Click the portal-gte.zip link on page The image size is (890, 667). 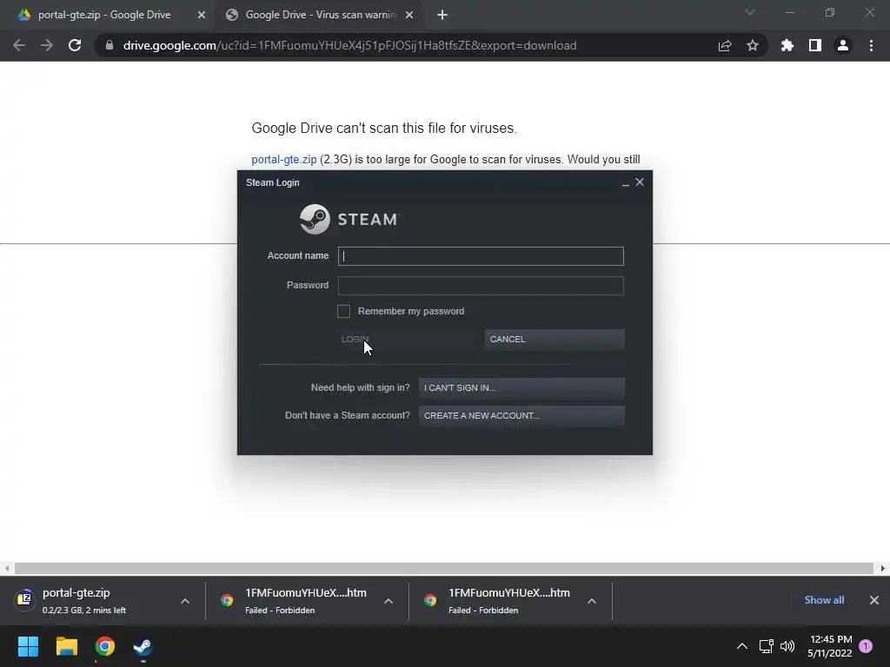(x=284, y=160)
